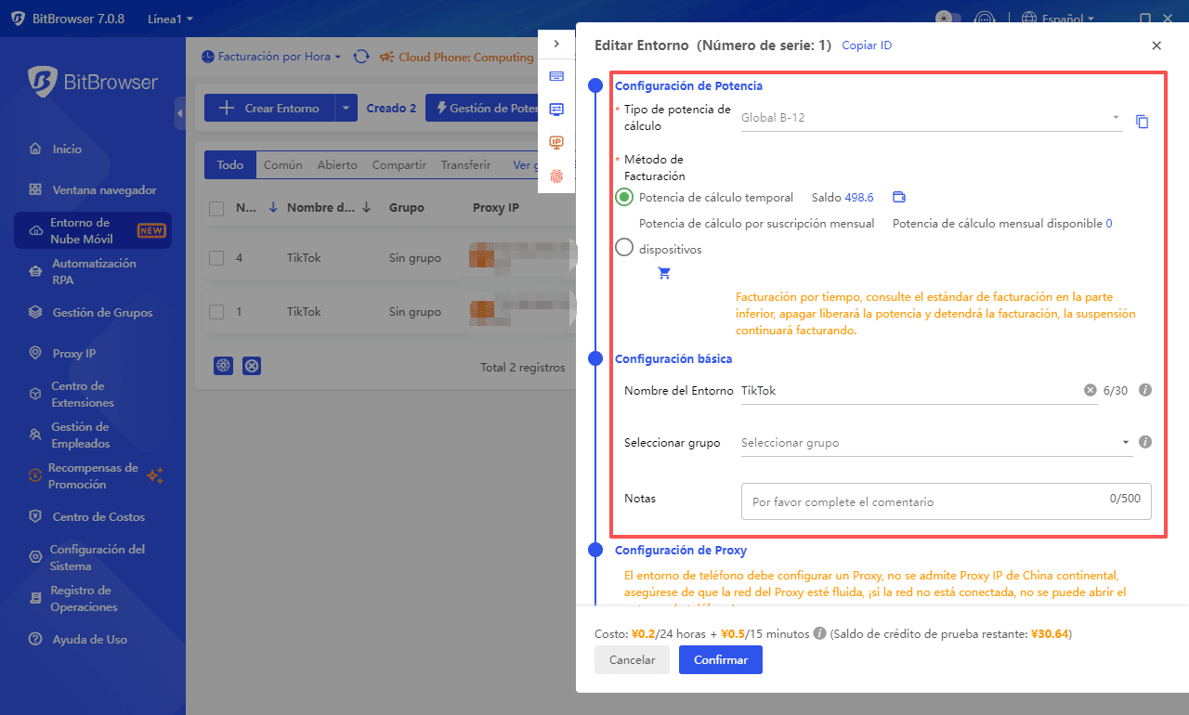This screenshot has height=715, width=1189.
Task: Tick the checkbox for row number 1
Action: 216,312
